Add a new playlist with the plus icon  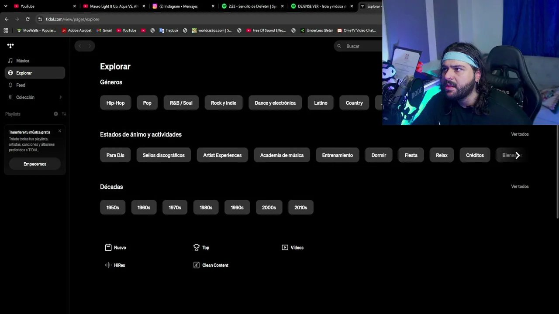[x=56, y=114]
